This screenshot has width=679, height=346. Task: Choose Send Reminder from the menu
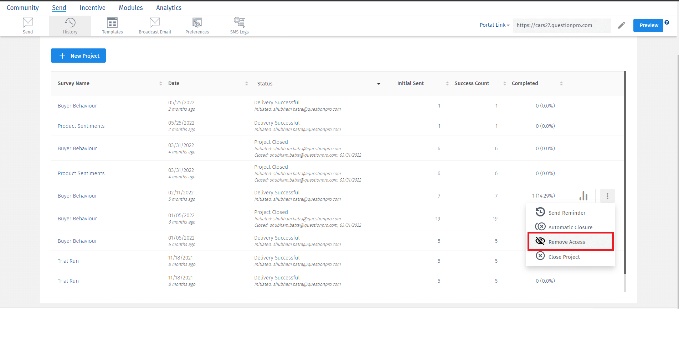[566, 213]
